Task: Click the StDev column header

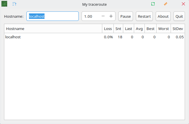Action: pyautogui.click(x=178, y=29)
